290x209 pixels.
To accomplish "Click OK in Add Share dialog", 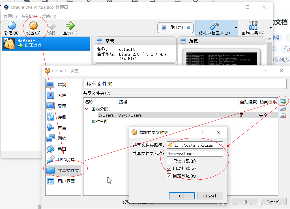I will (x=182, y=196).
